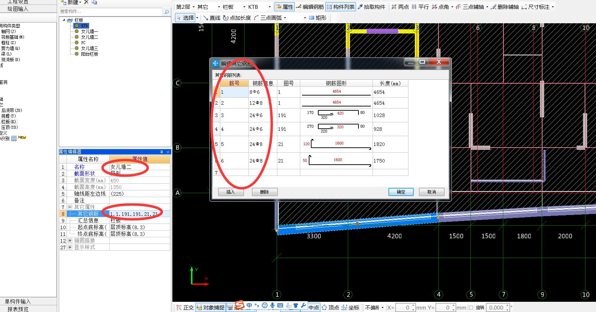
Task: Click the 尺寸标注 dimension annotation tool
Action: click(x=535, y=7)
